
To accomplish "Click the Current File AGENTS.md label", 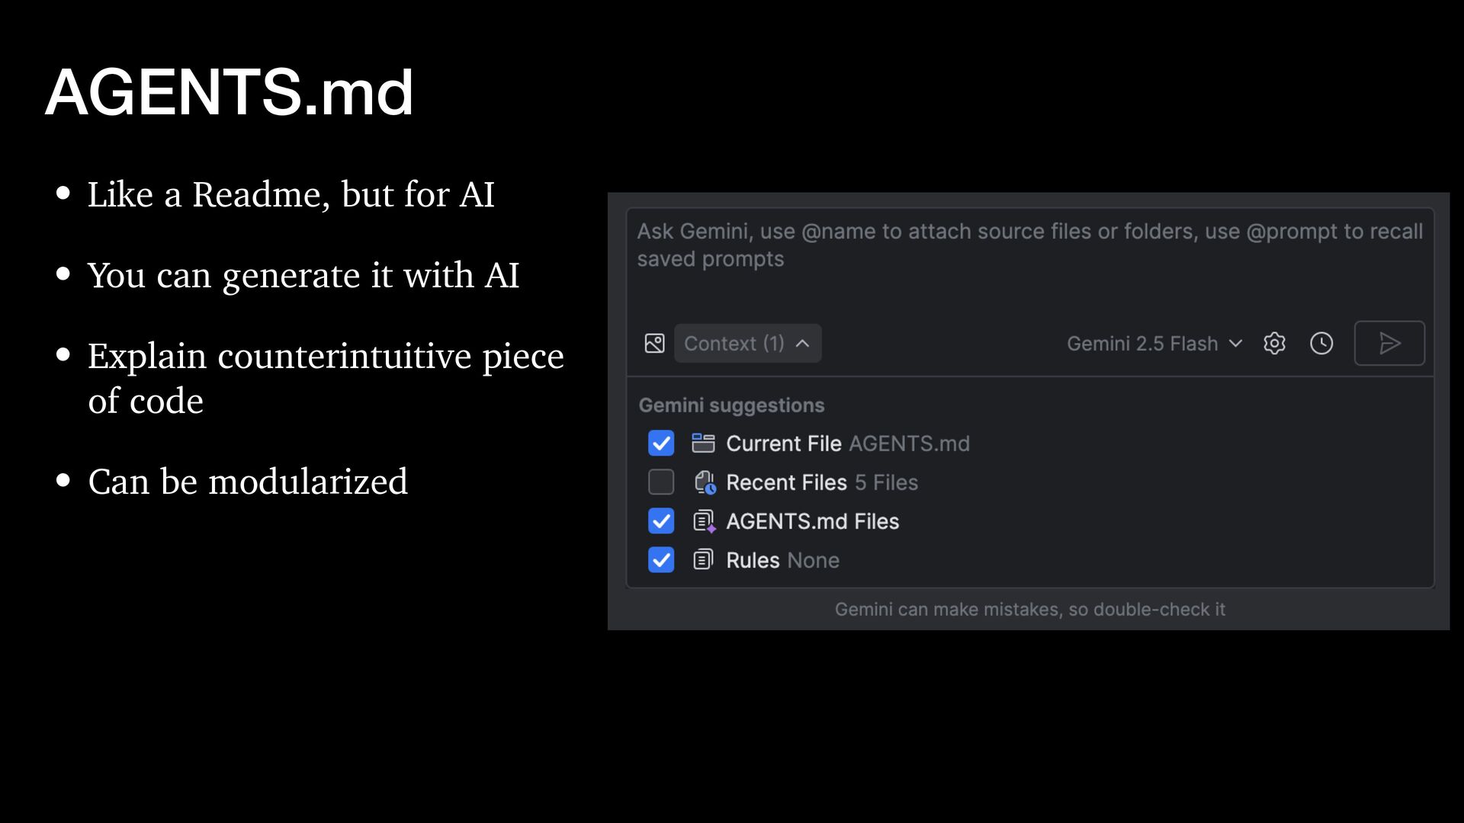I will point(847,444).
